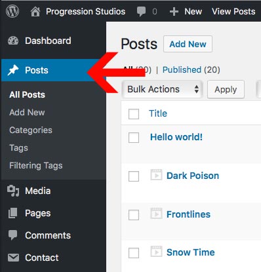The width and height of the screenshot is (261, 272).
Task: Open the Media library icon
Action: pyautogui.click(x=13, y=191)
